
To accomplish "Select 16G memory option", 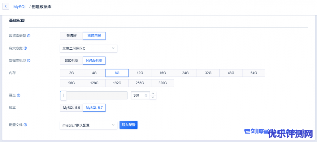I will pos(163,73).
